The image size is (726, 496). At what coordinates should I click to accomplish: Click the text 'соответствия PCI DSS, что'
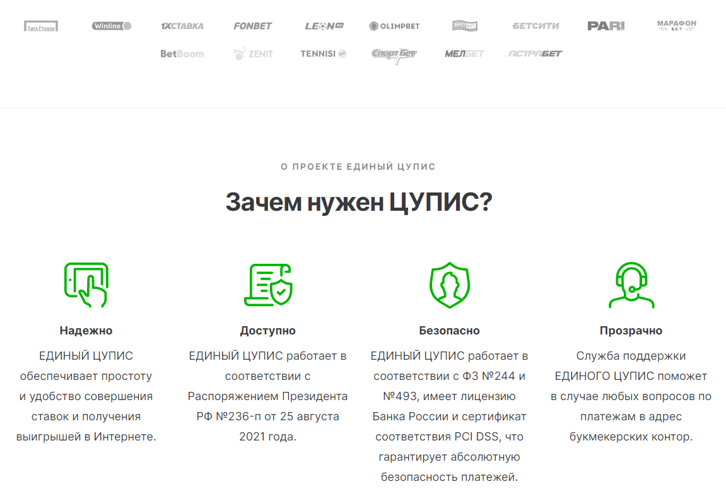[449, 437]
